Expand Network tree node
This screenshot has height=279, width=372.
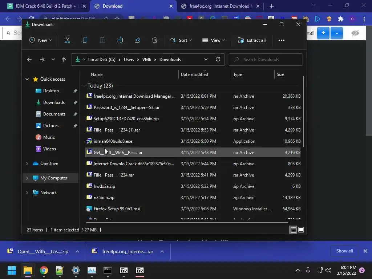[27, 193]
